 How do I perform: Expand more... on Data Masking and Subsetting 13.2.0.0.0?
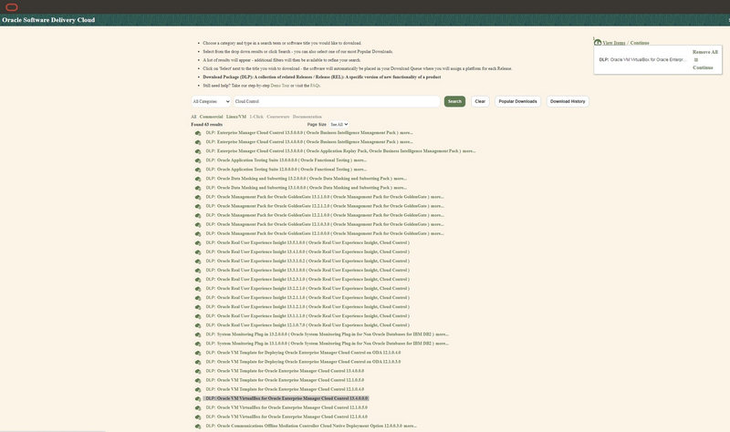click(400, 179)
